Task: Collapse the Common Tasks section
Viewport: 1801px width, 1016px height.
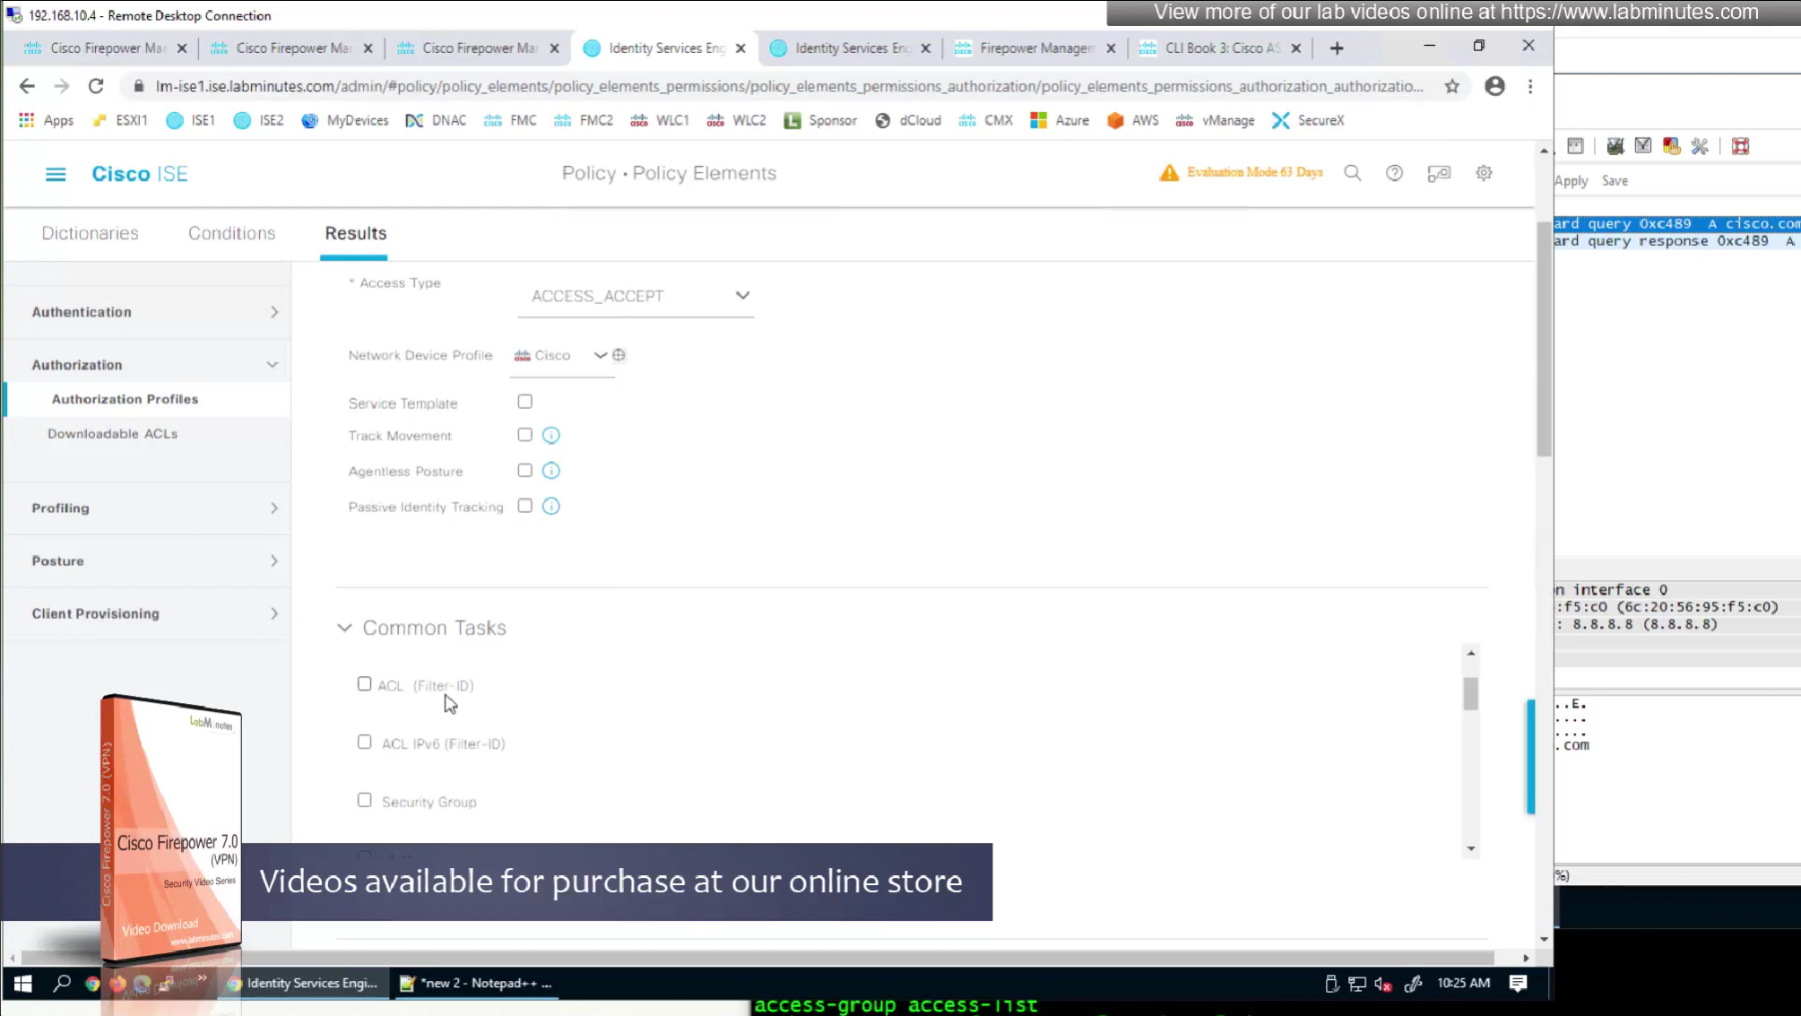Action: pos(344,628)
